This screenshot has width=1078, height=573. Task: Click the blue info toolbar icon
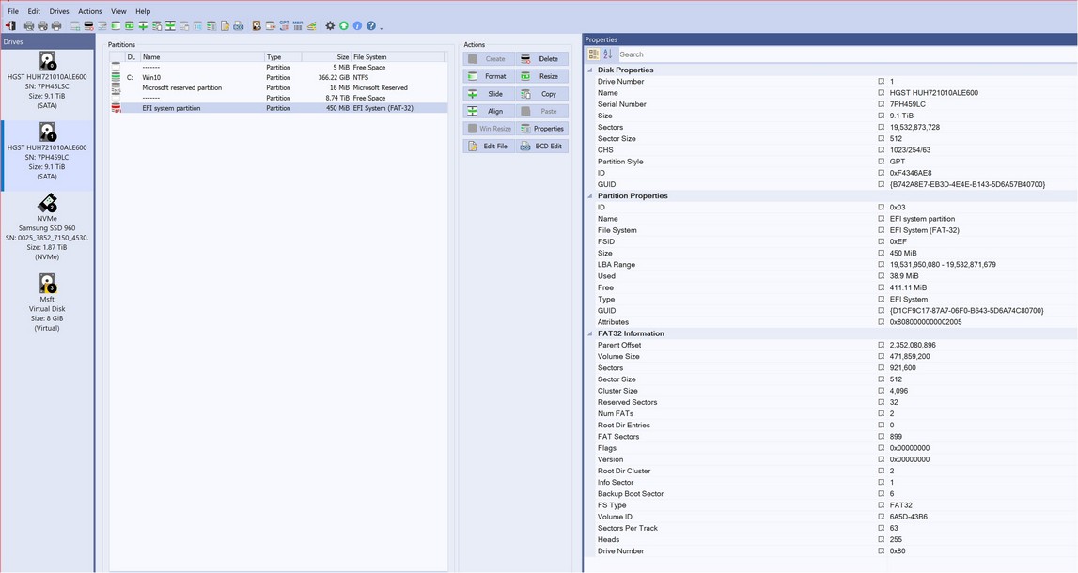[357, 25]
